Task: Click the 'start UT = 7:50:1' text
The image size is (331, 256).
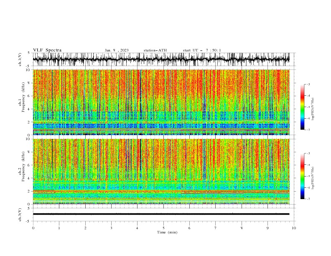Action: 202,50
